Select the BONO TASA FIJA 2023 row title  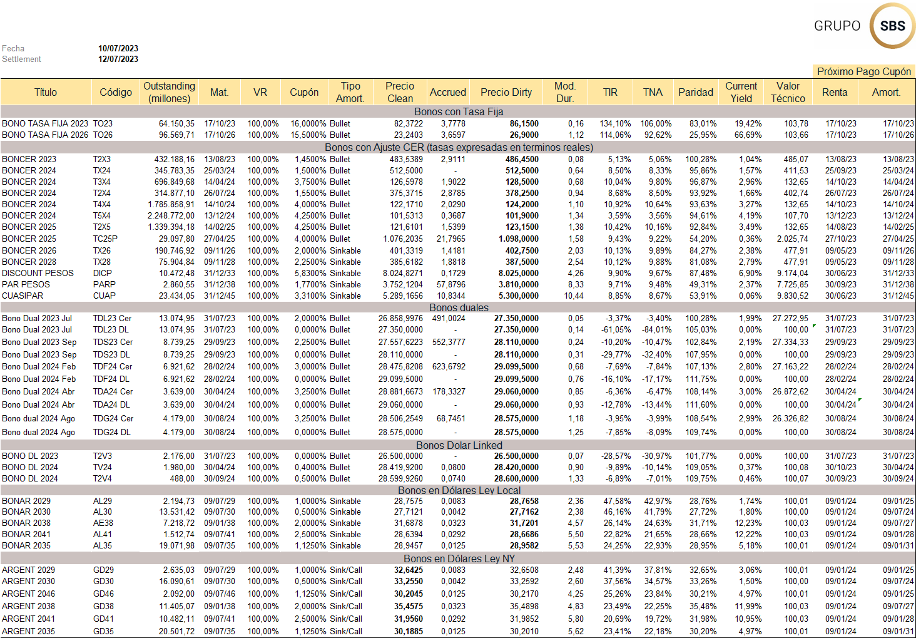[45, 123]
